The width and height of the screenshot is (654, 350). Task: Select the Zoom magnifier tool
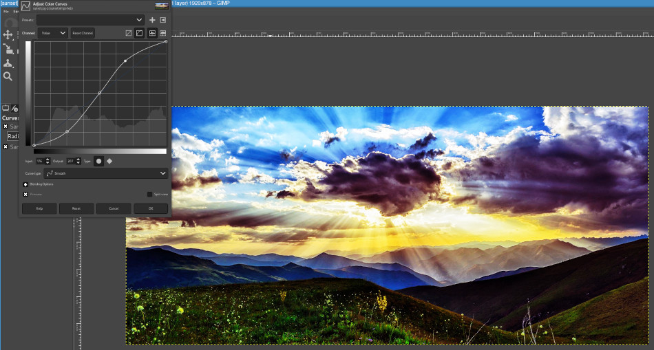(x=8, y=76)
